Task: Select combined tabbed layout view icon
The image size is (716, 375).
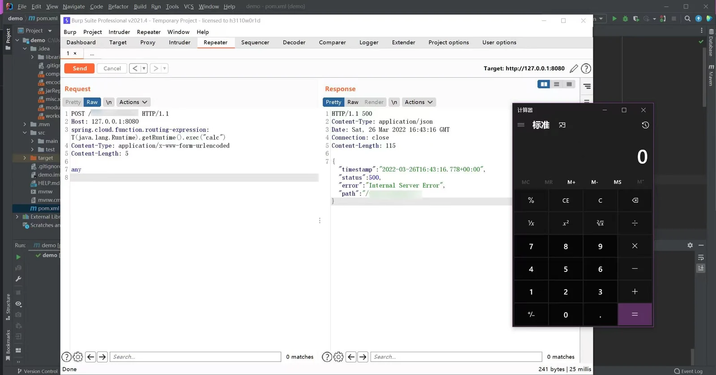Action: 569,84
